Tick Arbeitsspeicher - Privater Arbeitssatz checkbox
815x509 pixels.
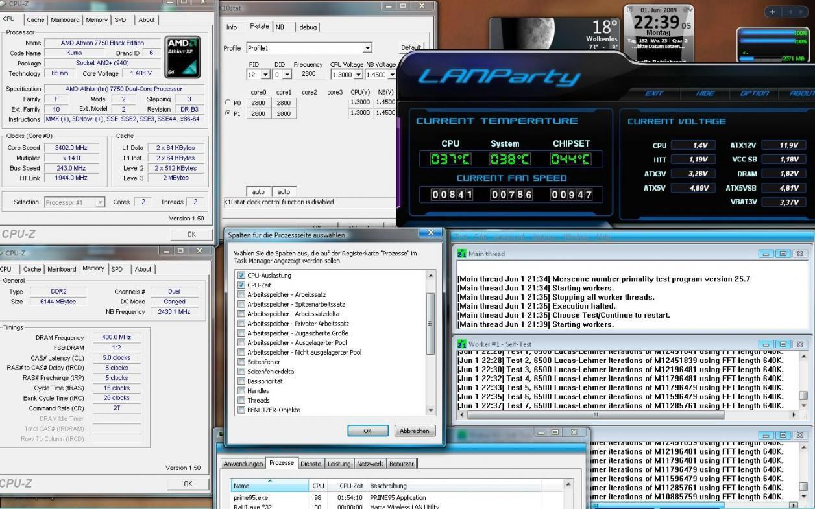tap(241, 324)
